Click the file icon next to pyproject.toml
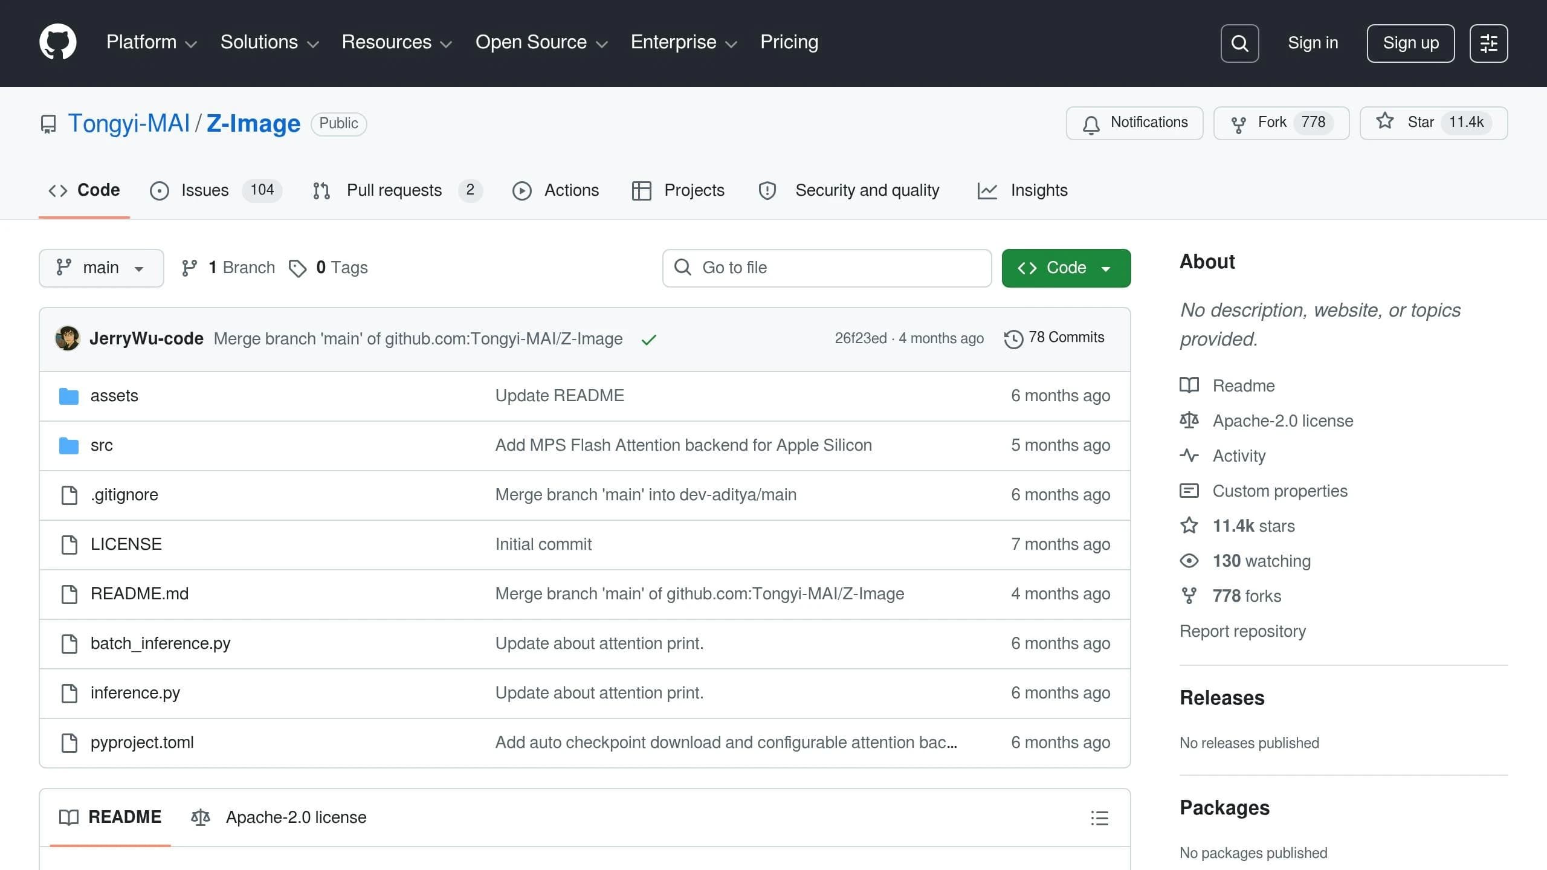 [69, 743]
